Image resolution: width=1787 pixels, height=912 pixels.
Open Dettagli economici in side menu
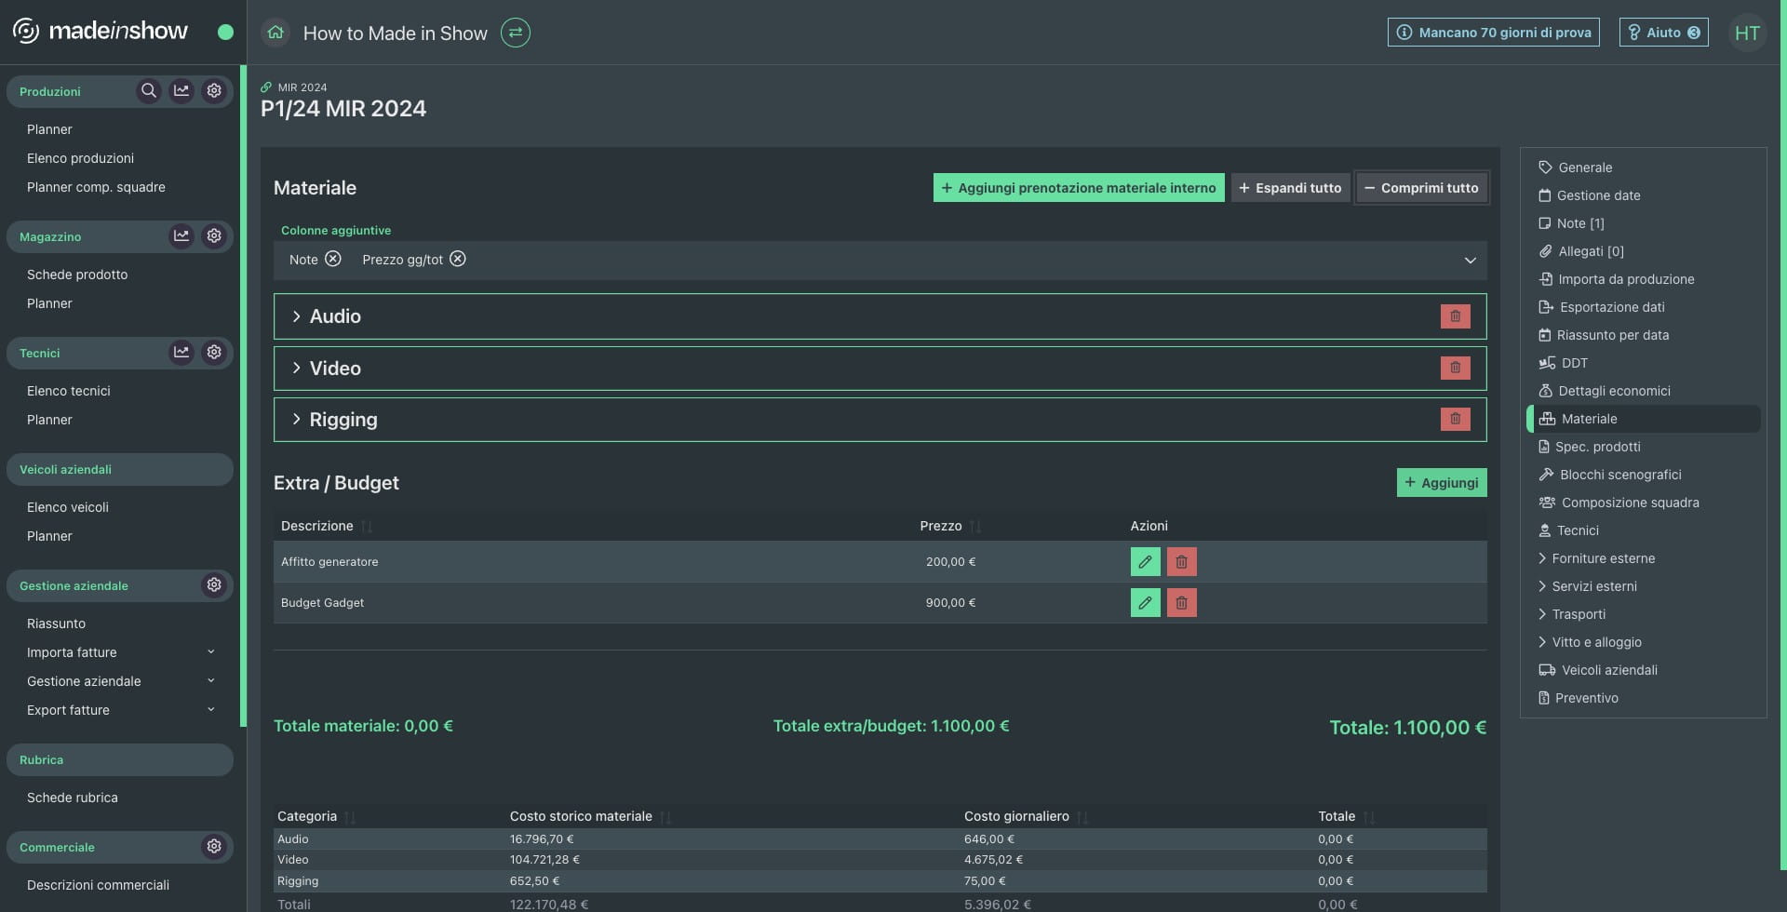(x=1614, y=391)
